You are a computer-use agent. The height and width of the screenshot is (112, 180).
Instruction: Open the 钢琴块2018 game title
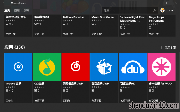point(42,17)
